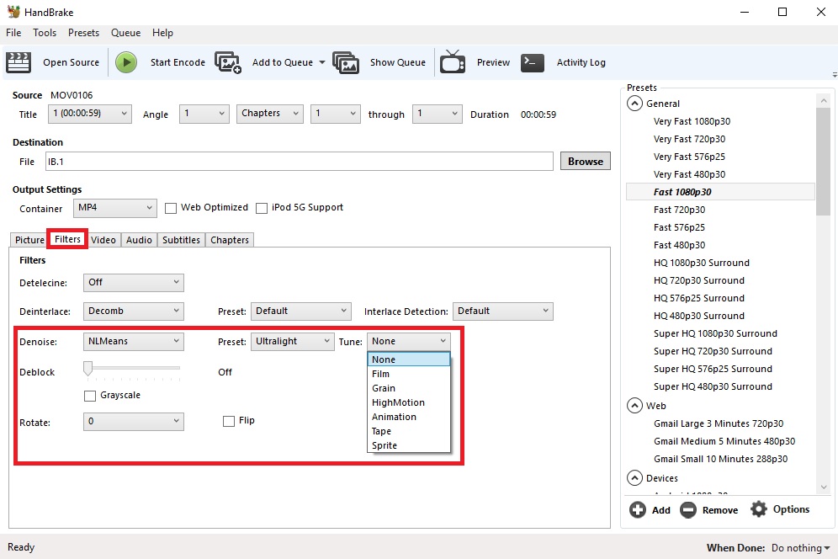
Task: Open the Denoise Preset Ultralight dropdown
Action: [x=292, y=341]
